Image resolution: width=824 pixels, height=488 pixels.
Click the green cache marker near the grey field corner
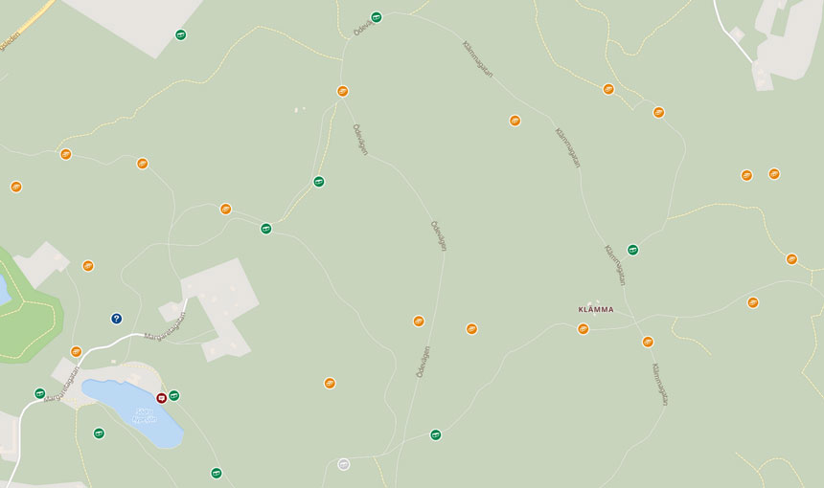(x=181, y=35)
